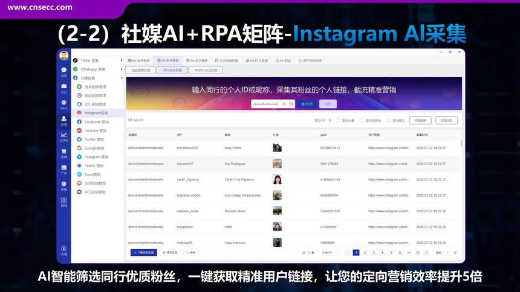
Task: Toggle the 显示控制台 checkbox
Action: pyautogui.click(x=362, y=120)
